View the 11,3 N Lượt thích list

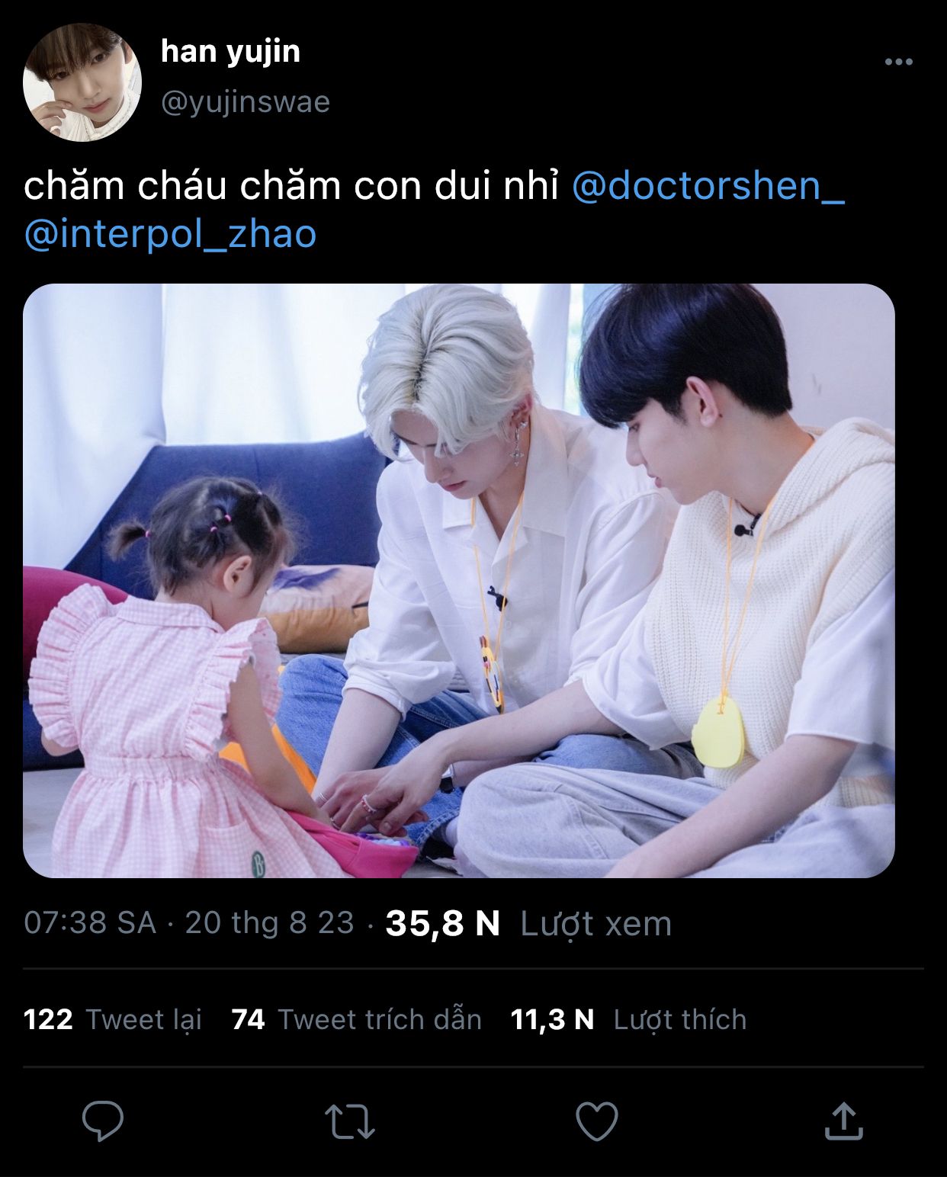click(628, 1019)
